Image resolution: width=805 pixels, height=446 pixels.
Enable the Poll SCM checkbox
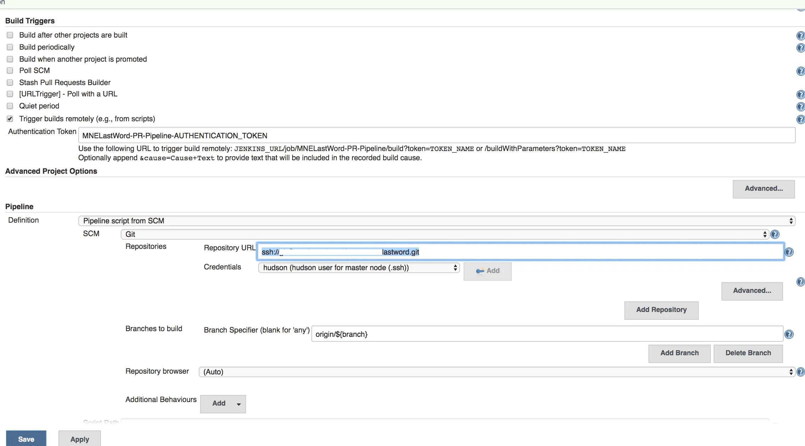pos(10,71)
